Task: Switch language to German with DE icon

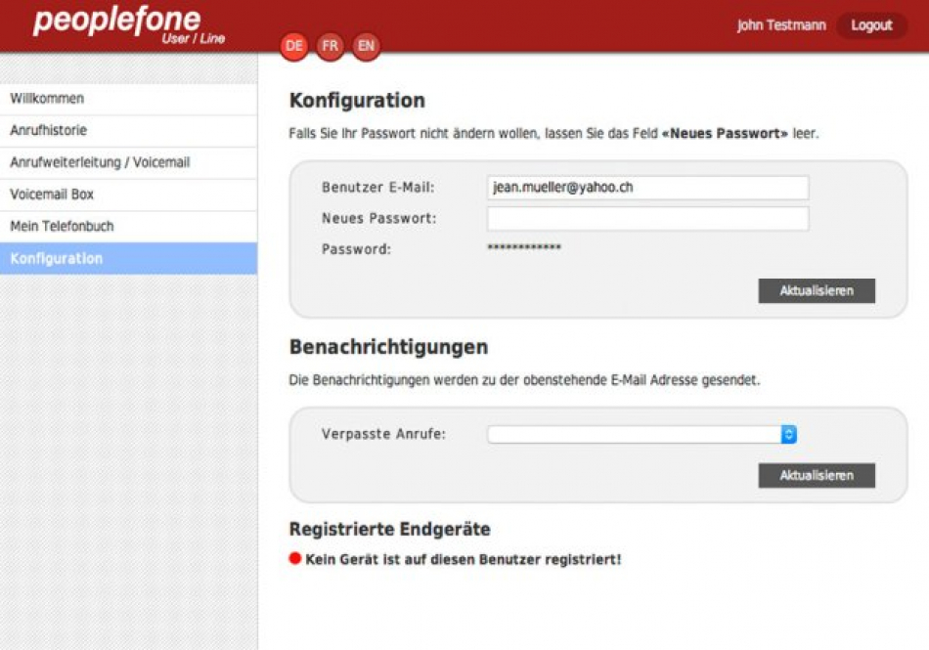Action: pyautogui.click(x=294, y=46)
